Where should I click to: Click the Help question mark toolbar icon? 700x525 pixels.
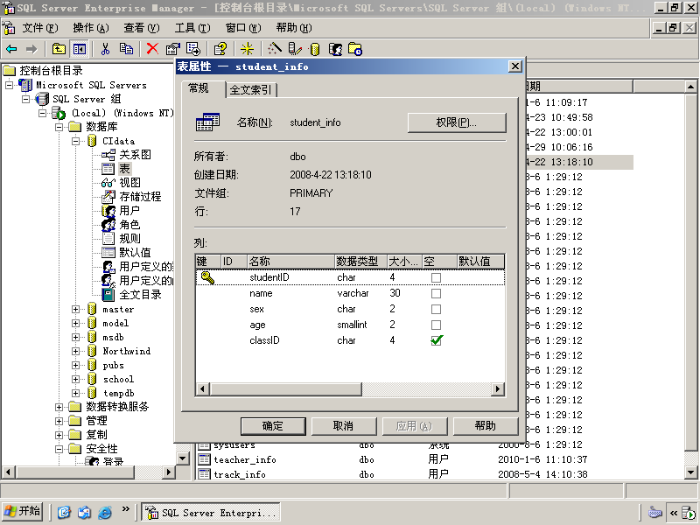coord(220,49)
